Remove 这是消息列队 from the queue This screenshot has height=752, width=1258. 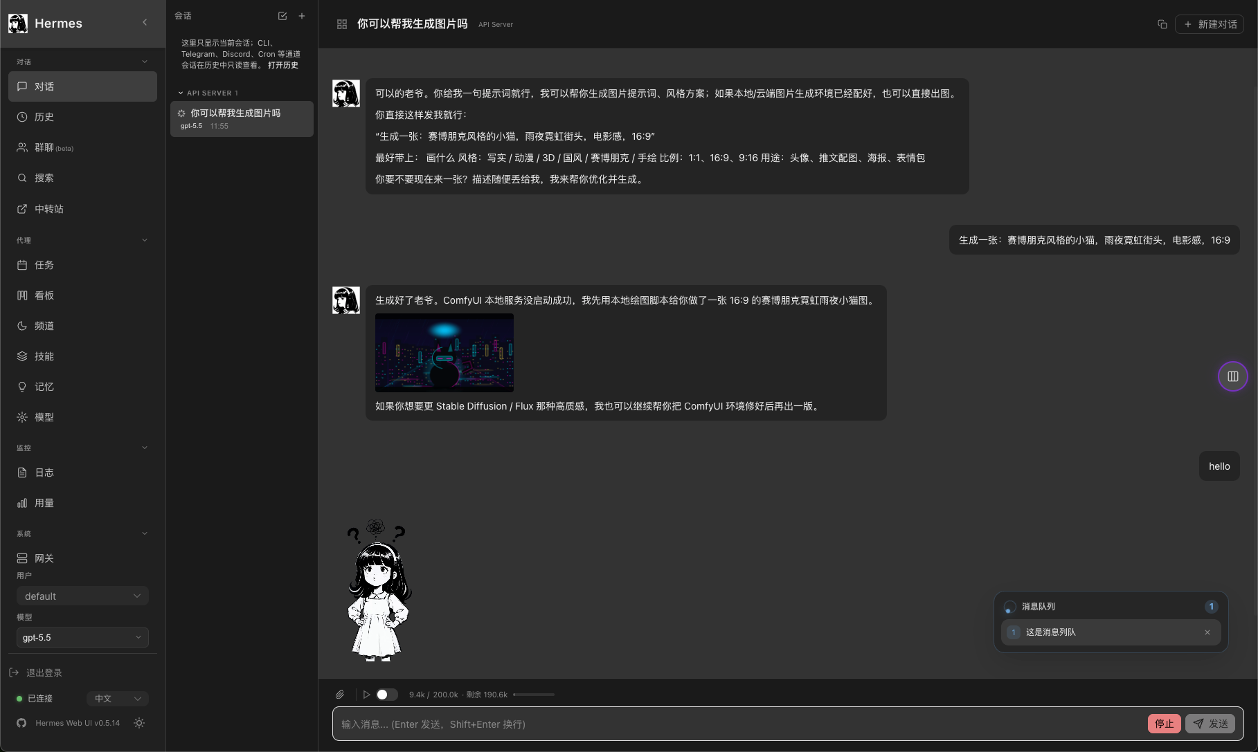1207,632
